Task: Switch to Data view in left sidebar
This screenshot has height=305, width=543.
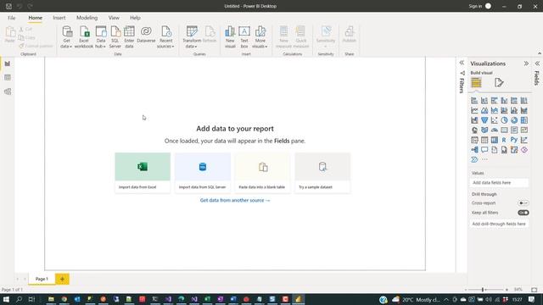Action: pyautogui.click(x=8, y=77)
